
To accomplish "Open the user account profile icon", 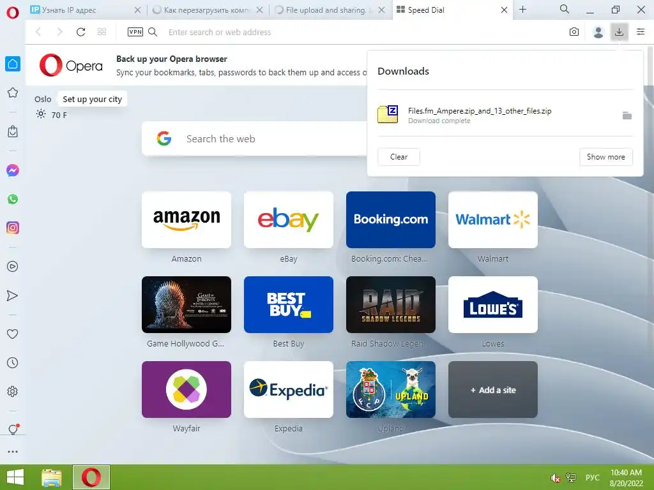I will [598, 32].
